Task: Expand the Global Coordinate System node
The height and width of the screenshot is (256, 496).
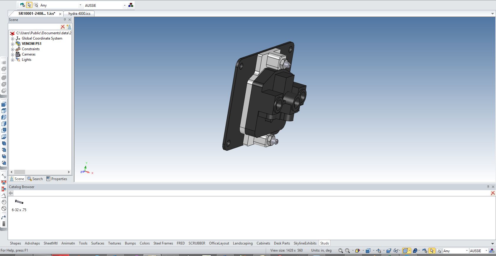Action: (x=13, y=39)
